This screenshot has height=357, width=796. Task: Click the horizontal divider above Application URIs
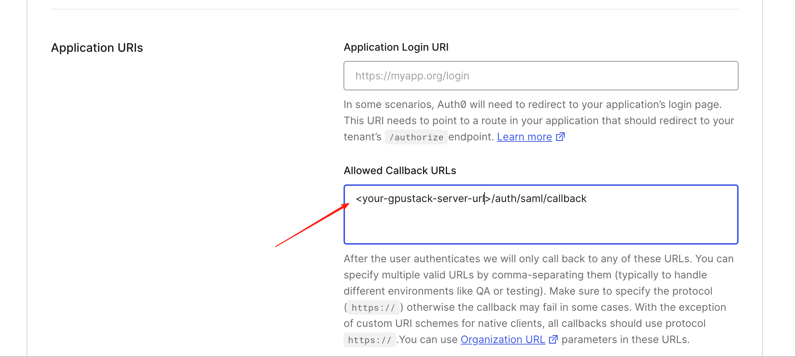click(x=394, y=9)
